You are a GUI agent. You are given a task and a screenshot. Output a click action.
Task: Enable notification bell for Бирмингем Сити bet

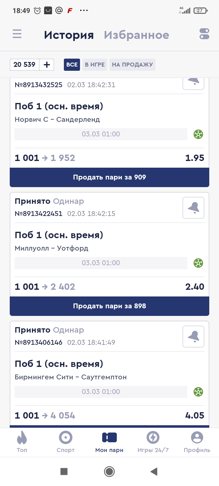click(193, 337)
